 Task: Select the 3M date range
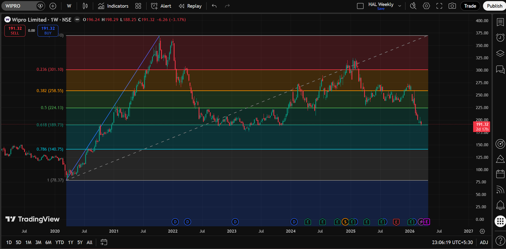tap(38, 242)
